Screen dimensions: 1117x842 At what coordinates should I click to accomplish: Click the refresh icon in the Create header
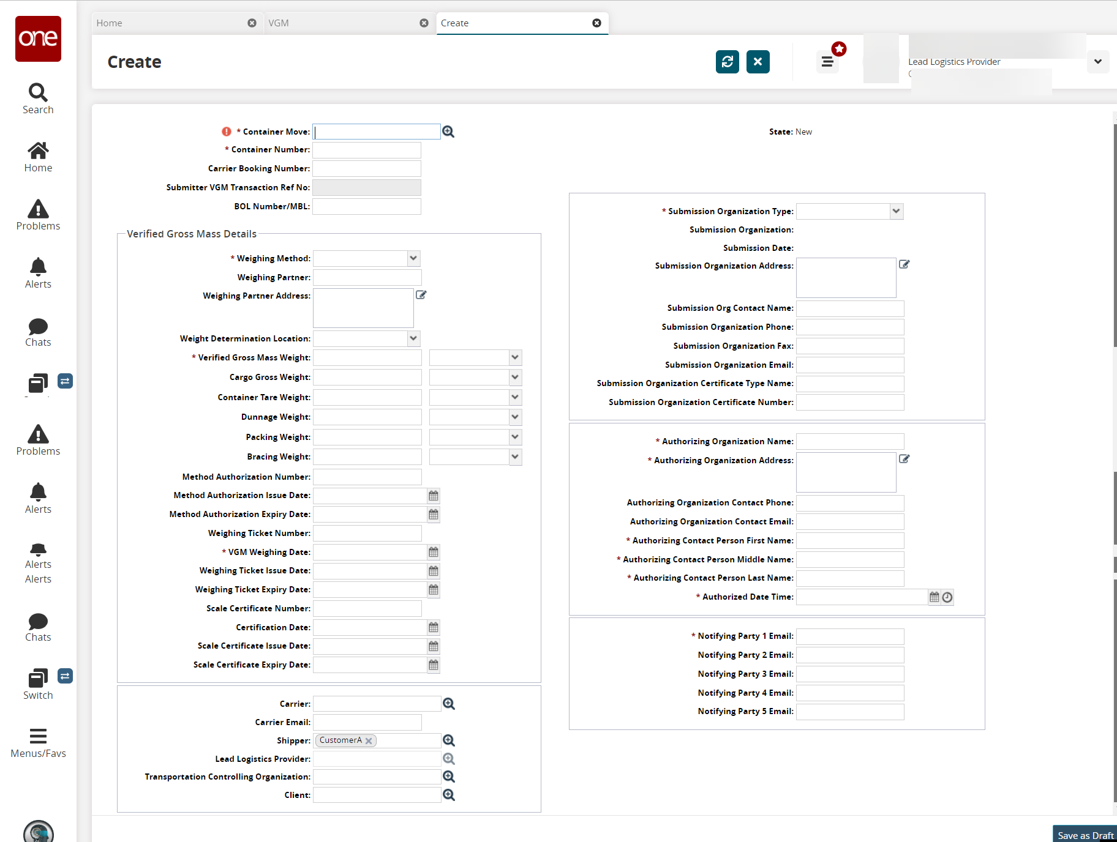pyautogui.click(x=727, y=62)
